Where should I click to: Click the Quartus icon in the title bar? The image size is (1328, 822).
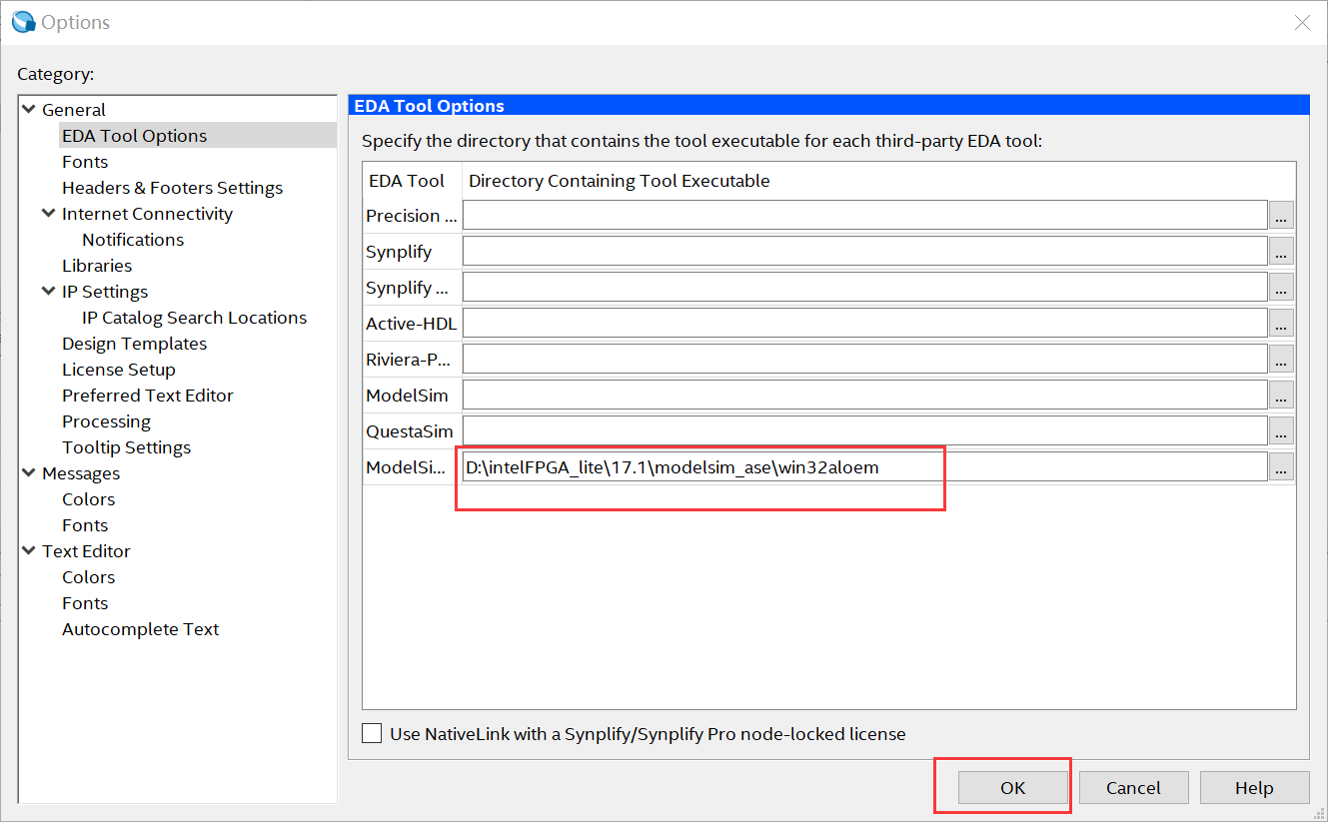coord(23,22)
